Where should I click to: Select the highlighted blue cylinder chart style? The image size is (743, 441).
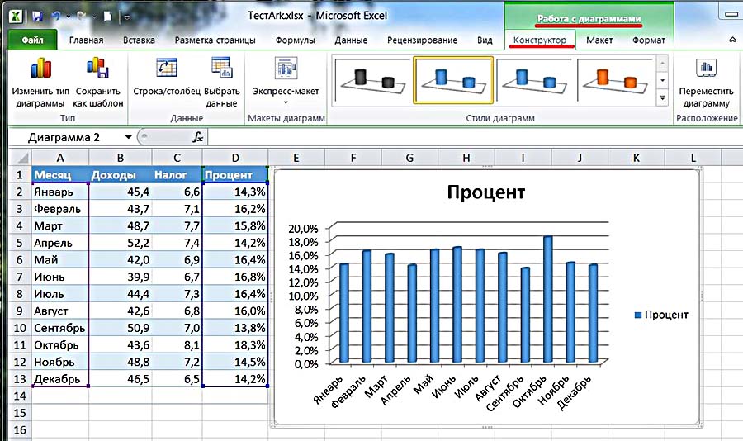point(453,80)
